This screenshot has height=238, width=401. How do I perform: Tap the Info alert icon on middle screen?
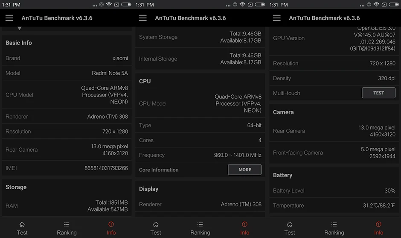(245, 224)
